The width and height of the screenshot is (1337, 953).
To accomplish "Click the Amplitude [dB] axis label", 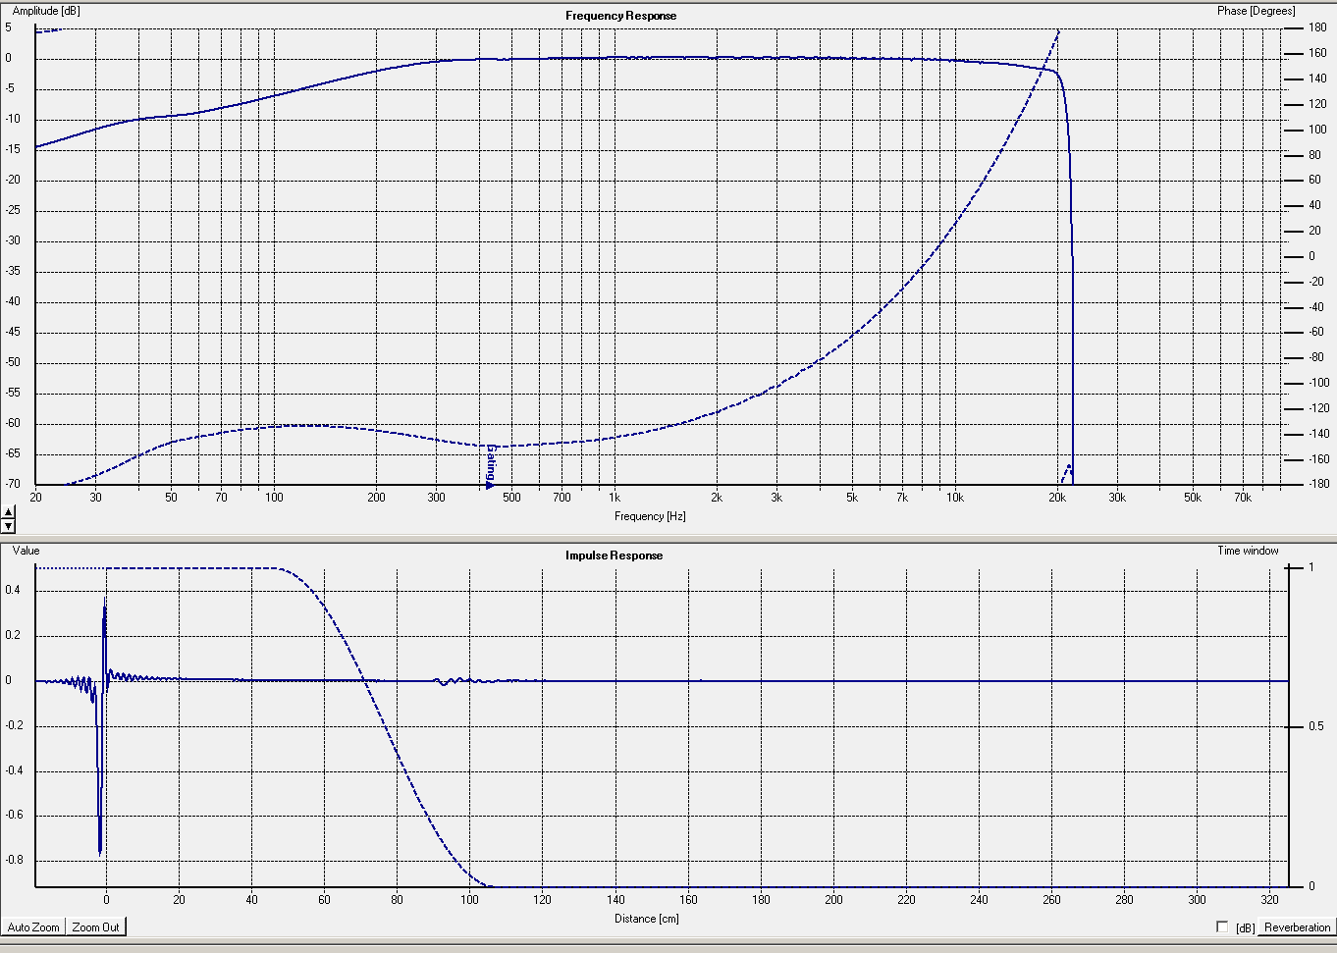I will tap(46, 12).
